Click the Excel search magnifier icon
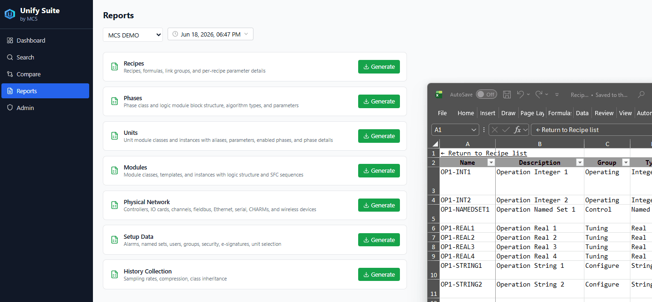 pyautogui.click(x=641, y=95)
